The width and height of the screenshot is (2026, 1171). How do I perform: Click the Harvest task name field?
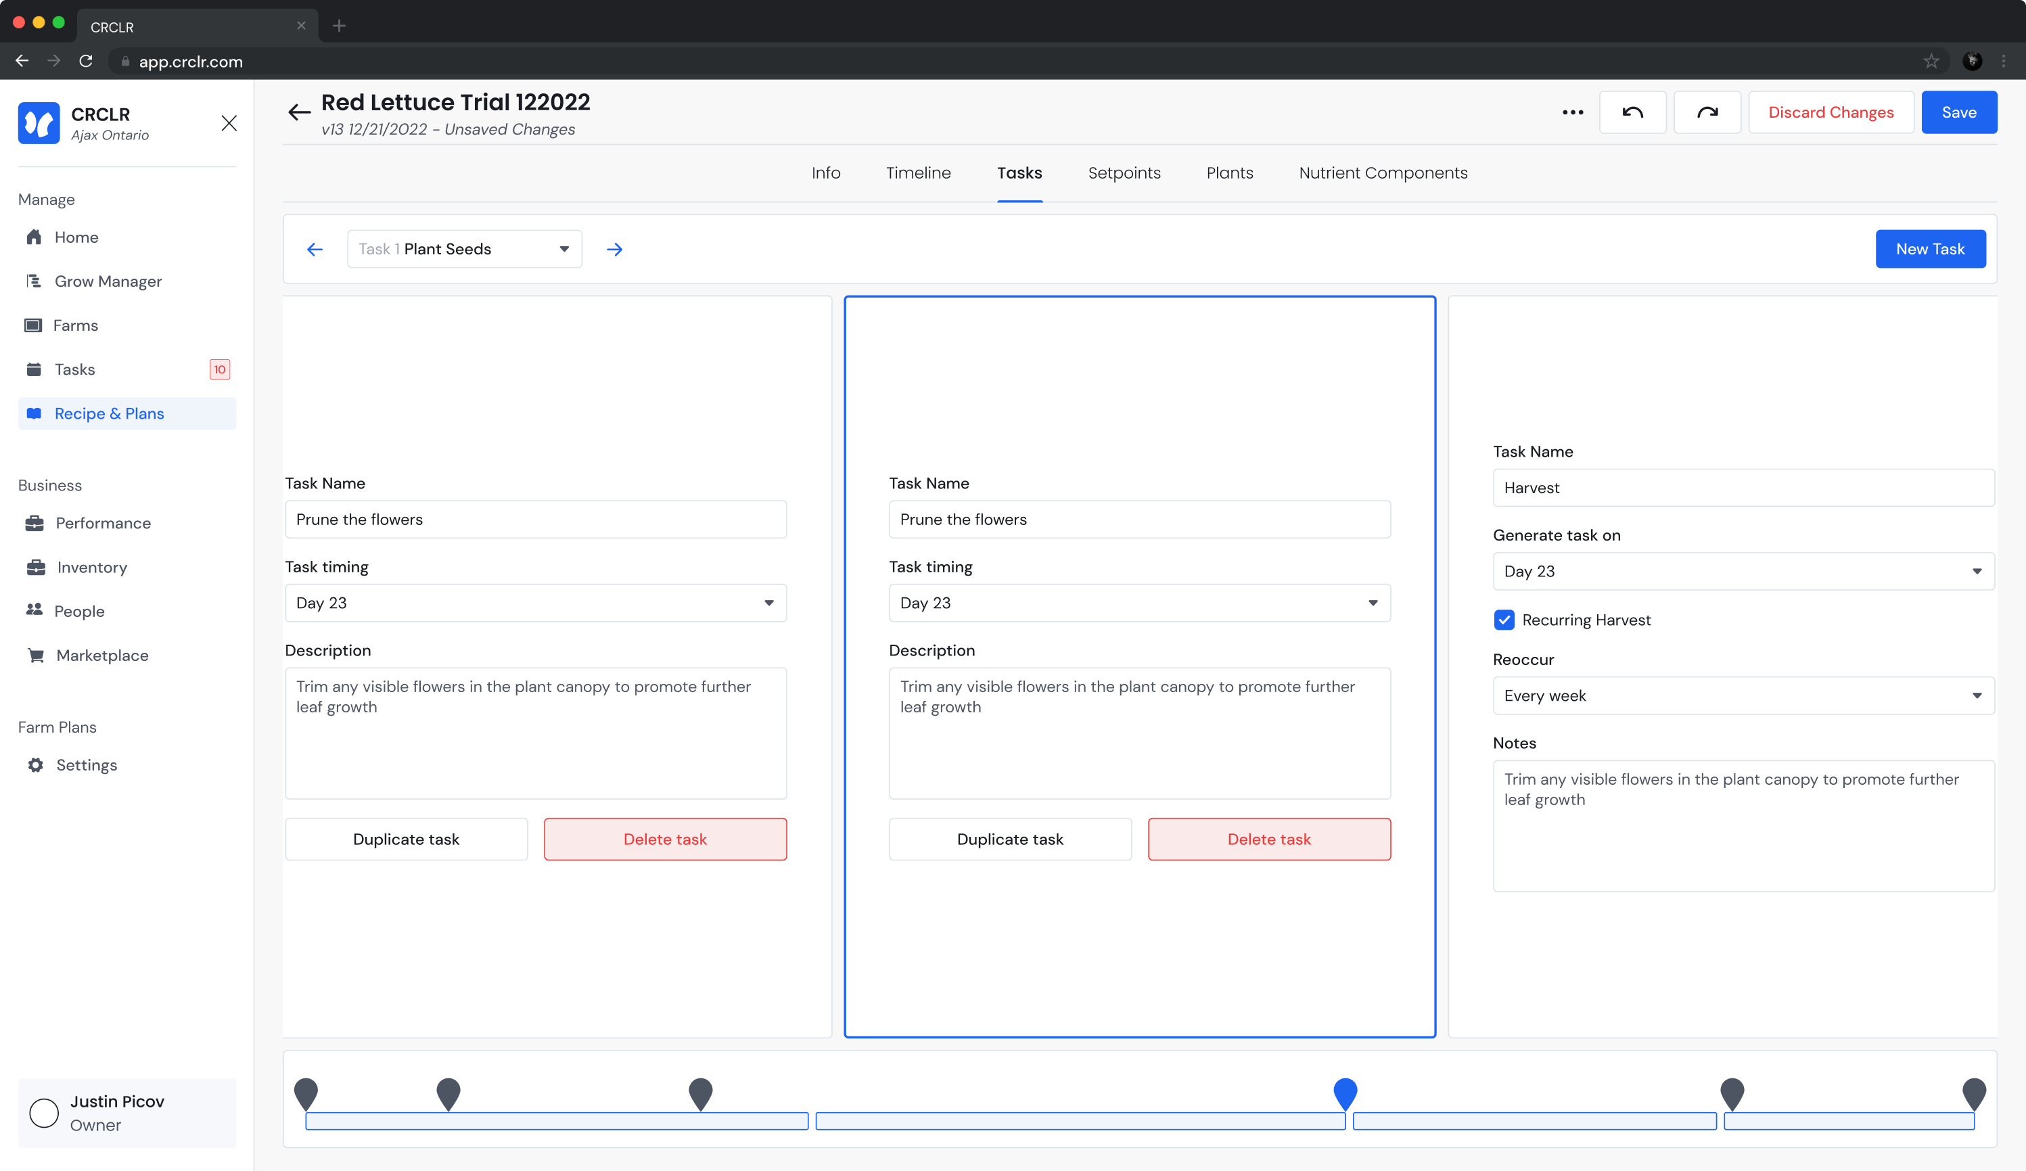1743,487
